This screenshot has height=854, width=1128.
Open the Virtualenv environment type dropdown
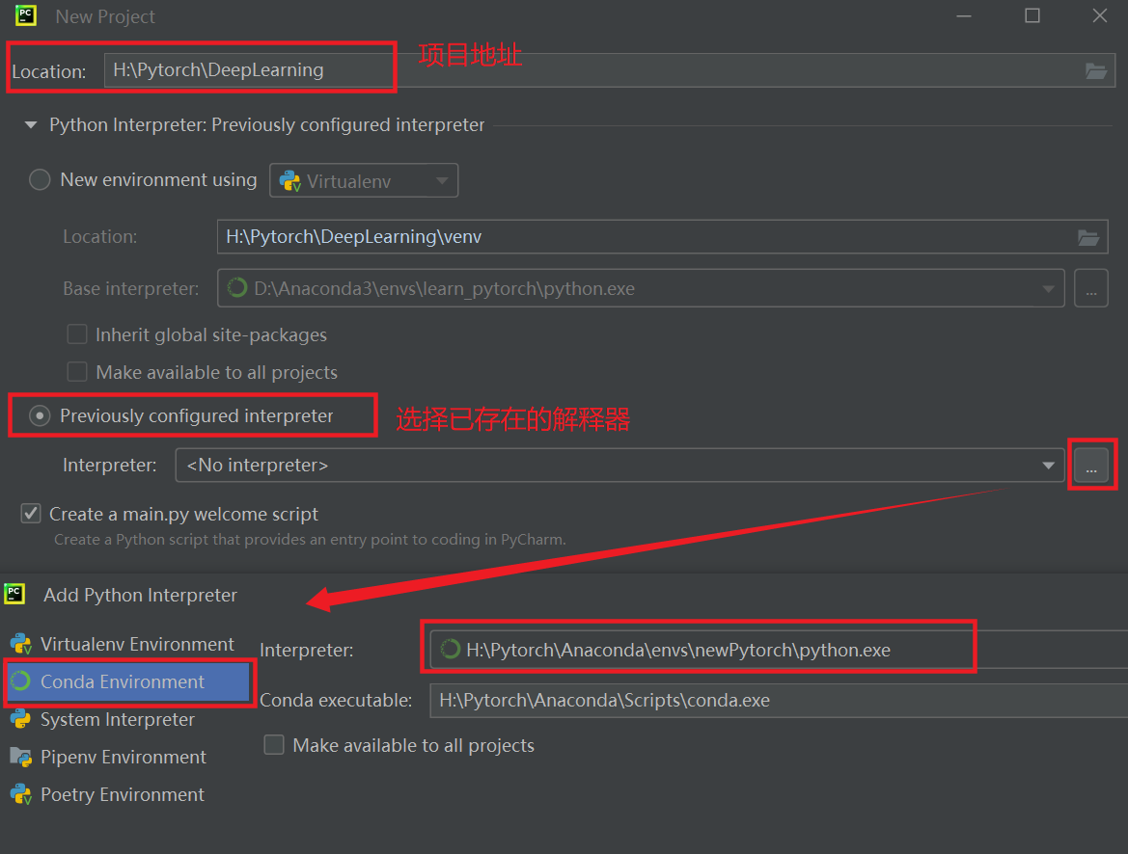(x=442, y=180)
